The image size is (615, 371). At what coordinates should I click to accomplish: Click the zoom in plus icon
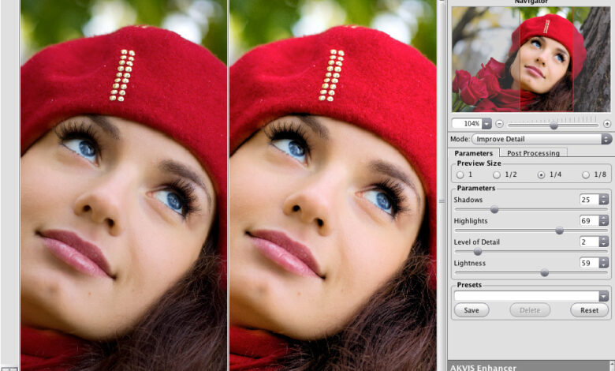607,124
